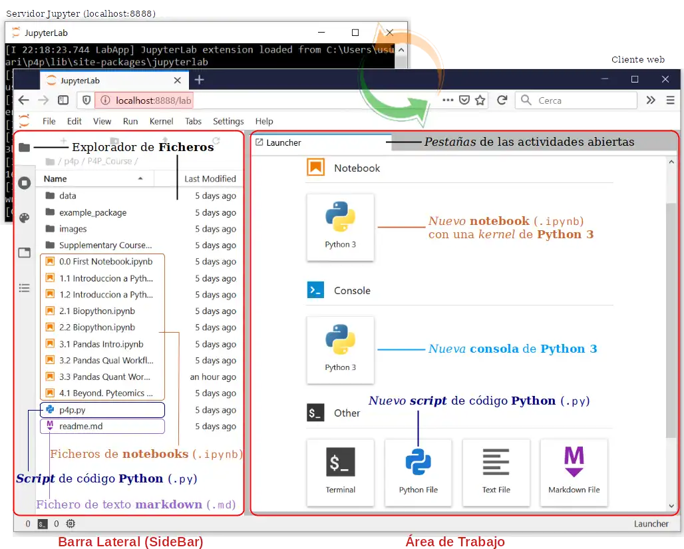Launch Python 3 notebook card
684x549 pixels.
click(x=340, y=228)
